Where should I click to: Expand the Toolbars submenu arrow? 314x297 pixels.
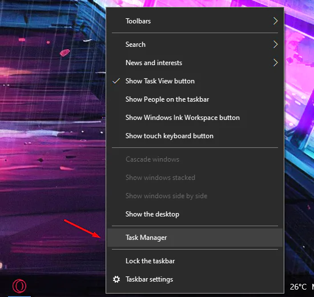click(276, 21)
